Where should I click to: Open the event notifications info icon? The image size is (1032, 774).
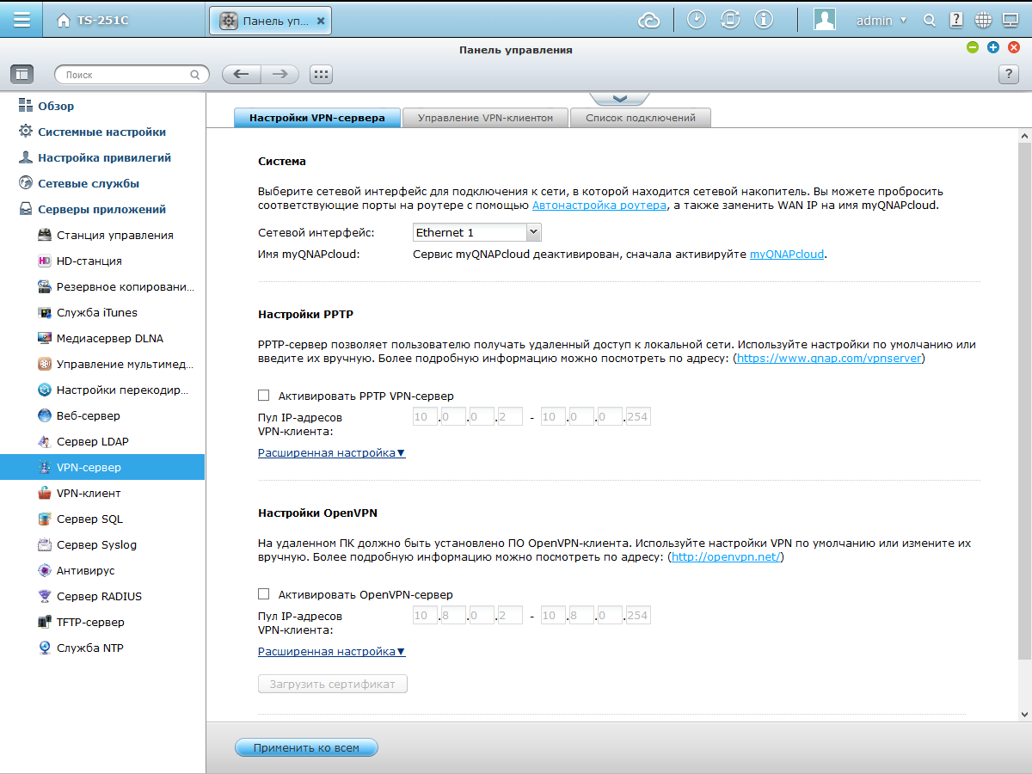(763, 20)
